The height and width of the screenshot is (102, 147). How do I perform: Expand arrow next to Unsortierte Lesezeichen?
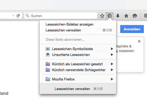point(112,55)
